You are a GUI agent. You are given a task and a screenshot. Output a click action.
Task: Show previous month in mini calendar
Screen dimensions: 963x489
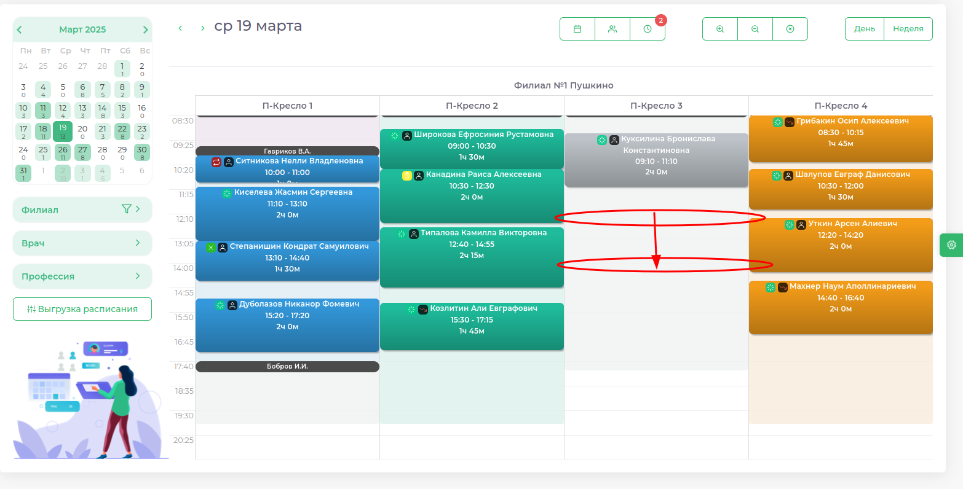click(20, 29)
